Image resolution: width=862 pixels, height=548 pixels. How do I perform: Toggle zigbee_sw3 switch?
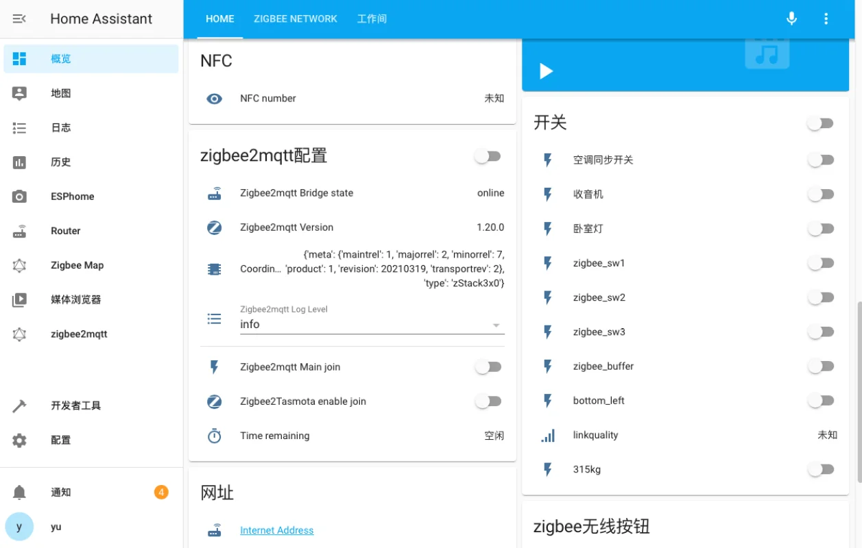coord(820,332)
